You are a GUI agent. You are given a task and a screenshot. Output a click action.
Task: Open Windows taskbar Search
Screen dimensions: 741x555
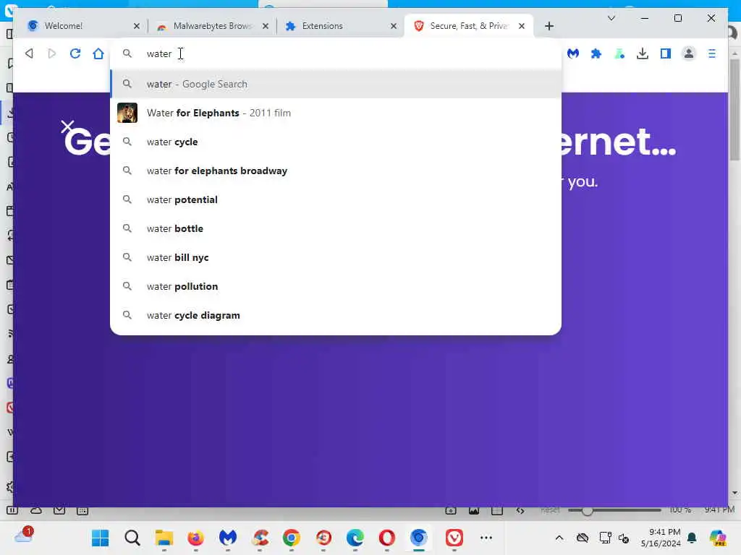132,538
